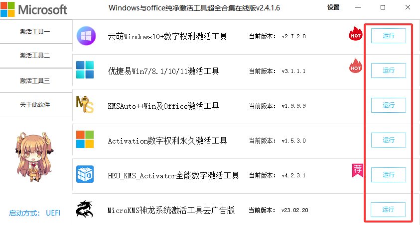Image resolution: width=420 pixels, height=225 pixels.
Task: Run the KMSAuto++ activation tool
Action: (x=388, y=105)
